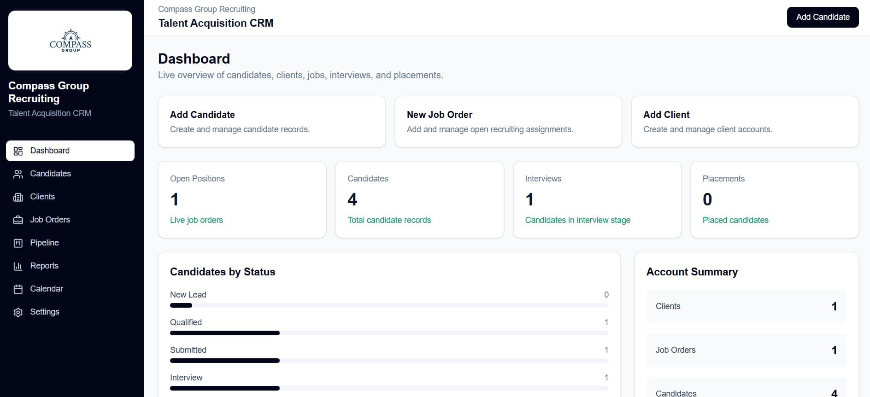Click the 'Placed candidates' text
The image size is (870, 397).
(x=735, y=220)
